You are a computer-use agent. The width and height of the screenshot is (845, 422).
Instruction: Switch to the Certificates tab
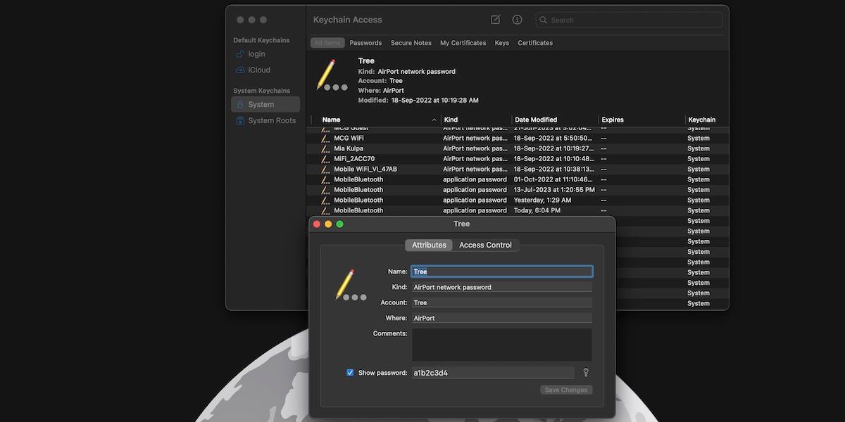click(x=534, y=43)
